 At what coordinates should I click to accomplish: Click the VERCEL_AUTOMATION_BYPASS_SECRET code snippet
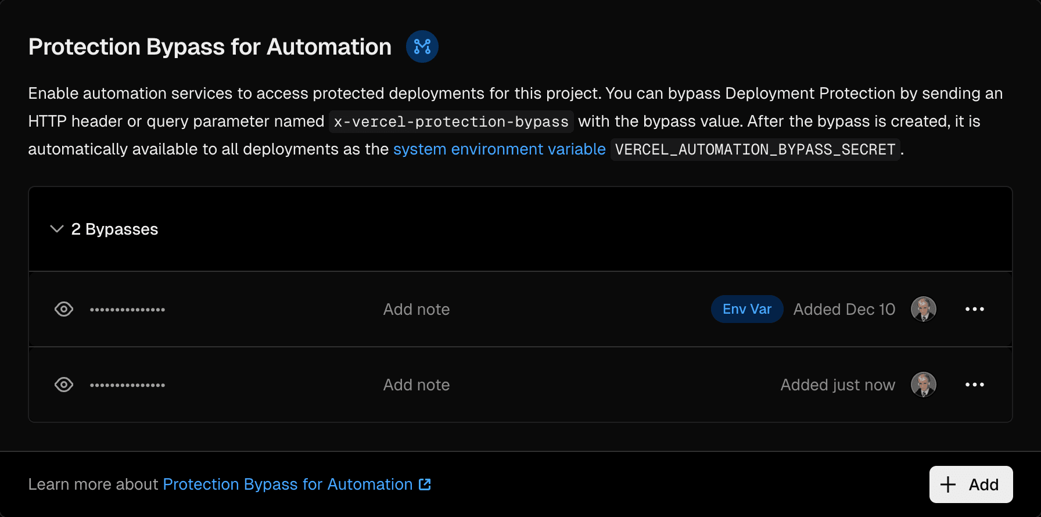tap(755, 150)
